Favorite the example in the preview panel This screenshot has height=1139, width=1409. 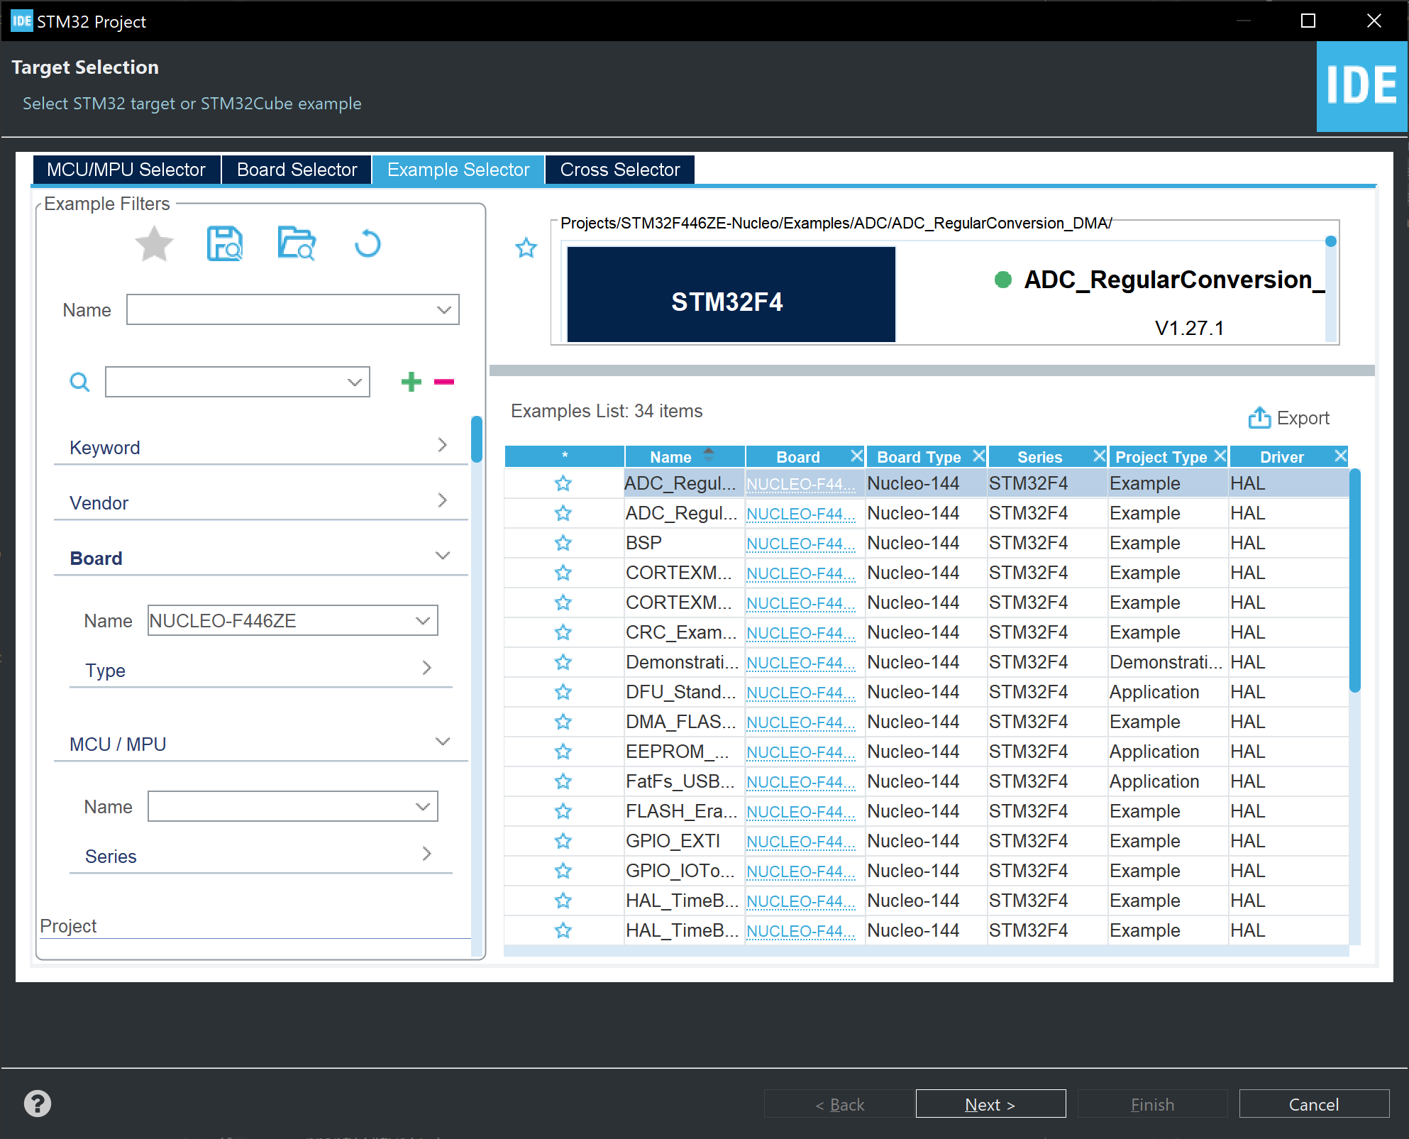click(526, 248)
